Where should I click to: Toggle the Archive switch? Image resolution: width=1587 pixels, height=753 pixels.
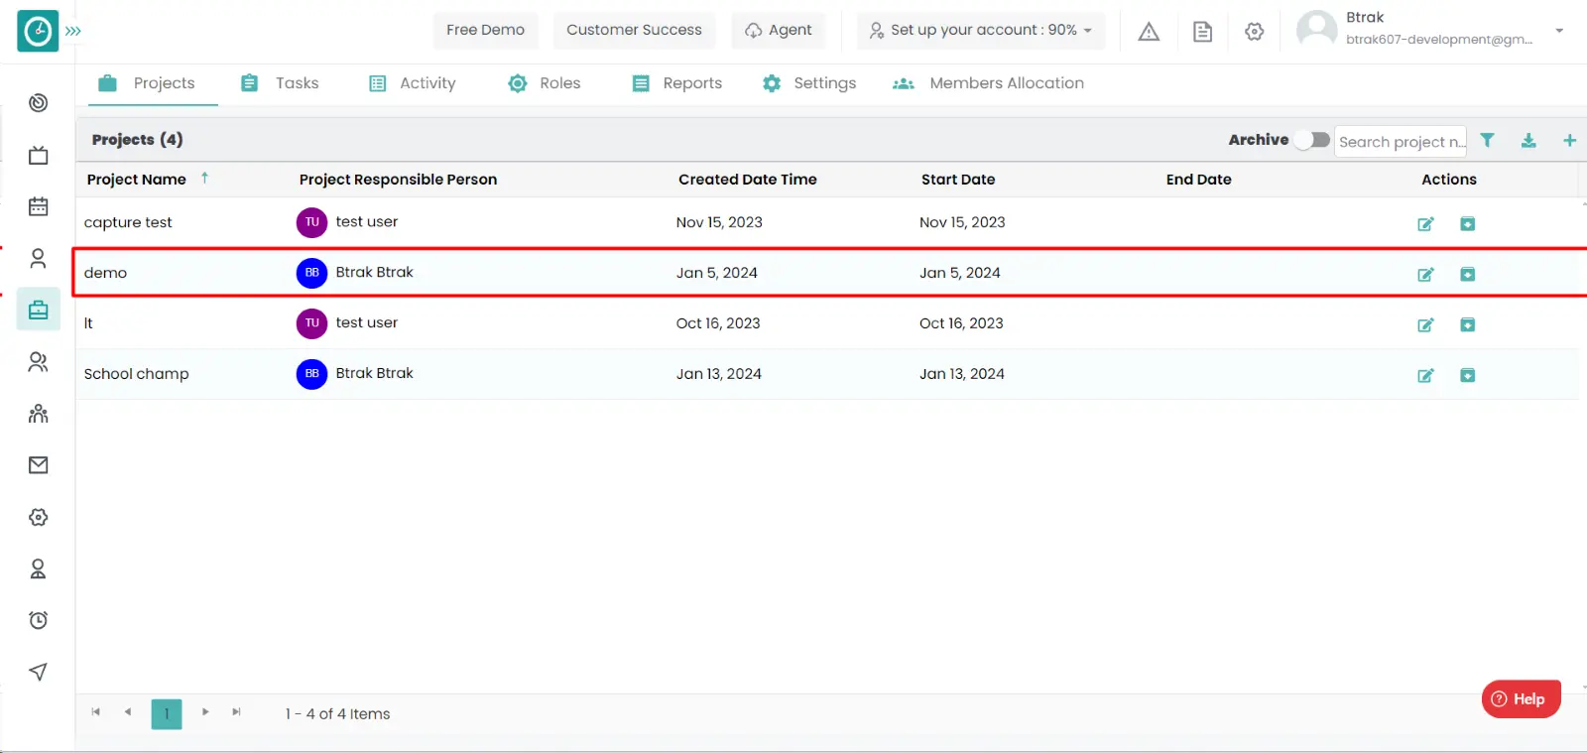pyautogui.click(x=1312, y=140)
